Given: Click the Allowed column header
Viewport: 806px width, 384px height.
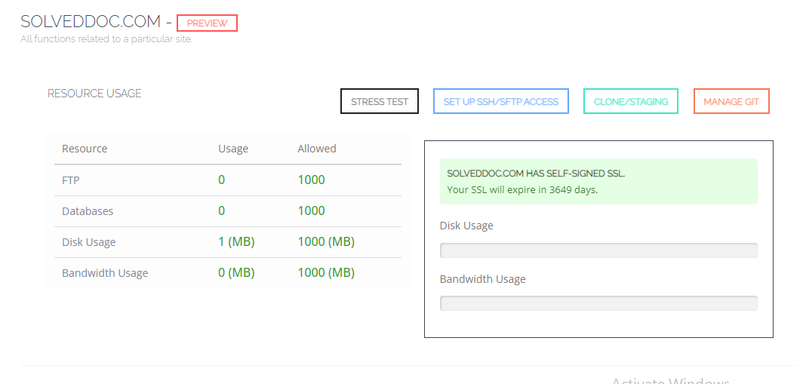Looking at the screenshot, I should point(317,149).
